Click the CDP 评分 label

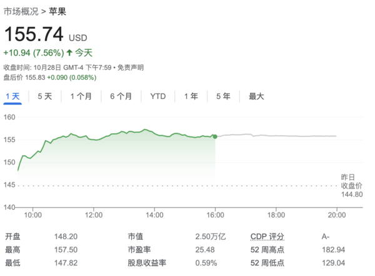pyautogui.click(x=267, y=237)
